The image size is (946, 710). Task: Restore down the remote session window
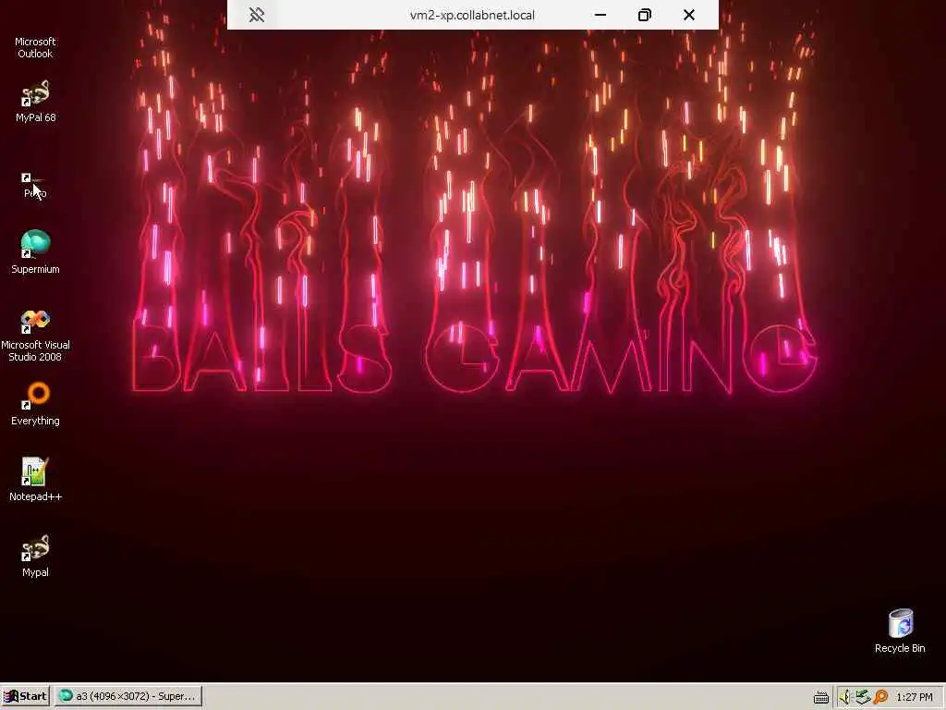[x=644, y=15]
